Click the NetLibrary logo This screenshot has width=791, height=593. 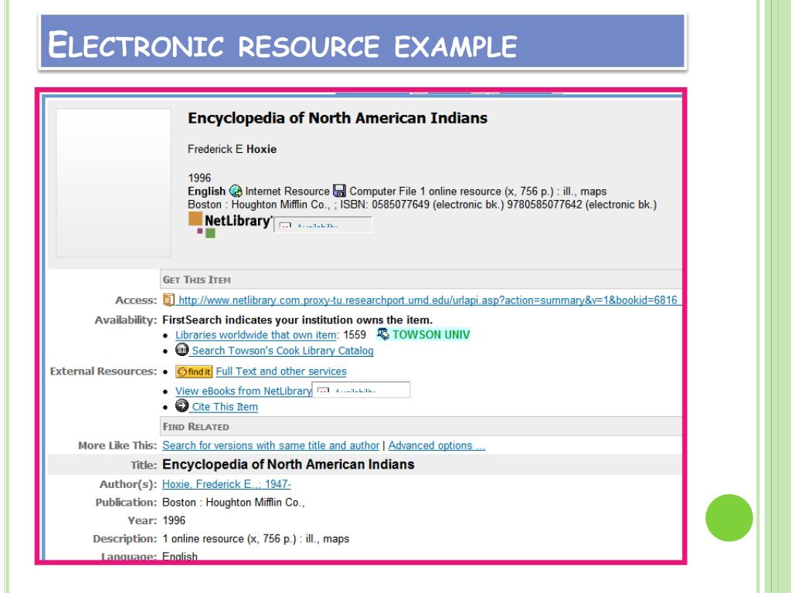(230, 225)
